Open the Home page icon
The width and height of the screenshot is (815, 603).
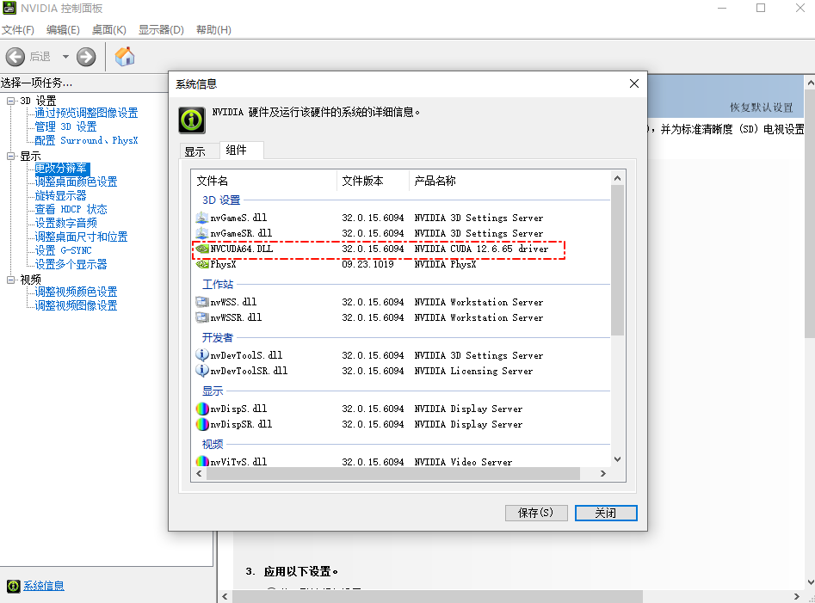tap(125, 56)
